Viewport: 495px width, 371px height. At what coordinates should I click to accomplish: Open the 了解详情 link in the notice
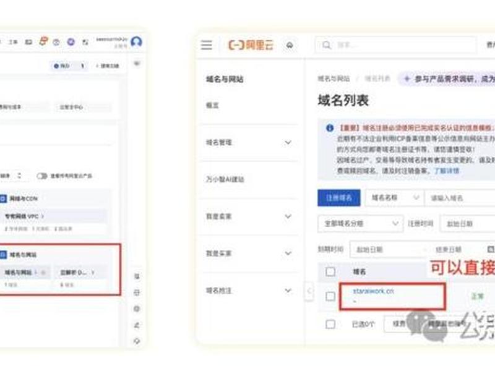tap(447, 171)
